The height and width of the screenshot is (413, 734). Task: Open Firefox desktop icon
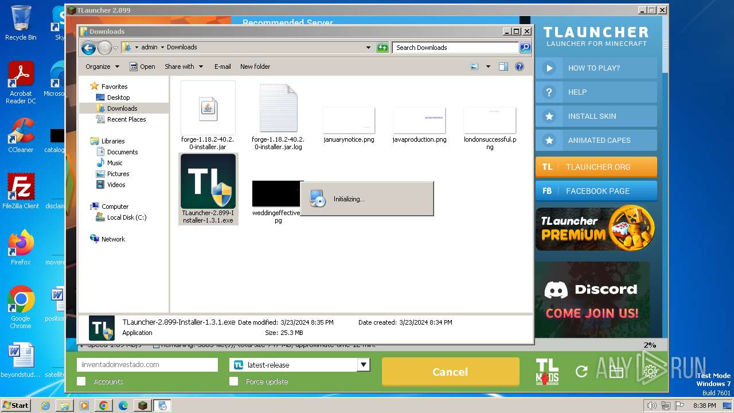21,247
